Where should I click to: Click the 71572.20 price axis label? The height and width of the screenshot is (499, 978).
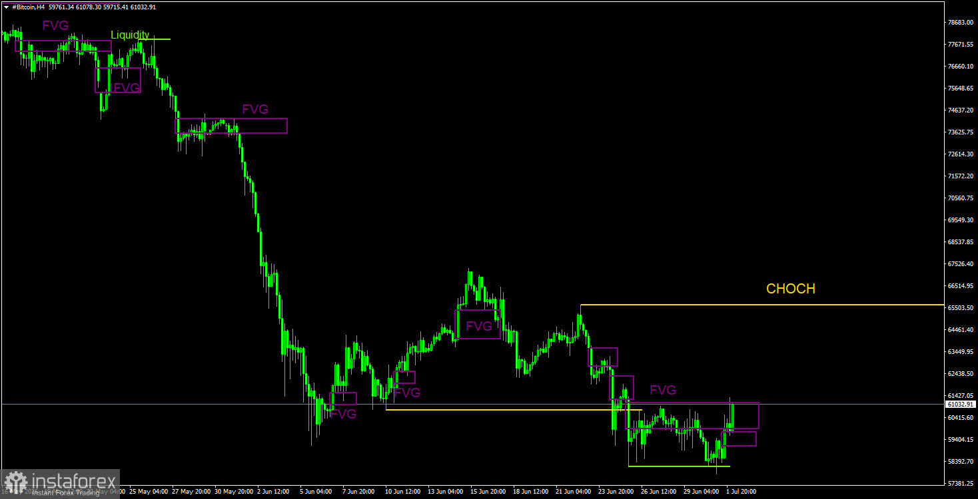coord(961,176)
